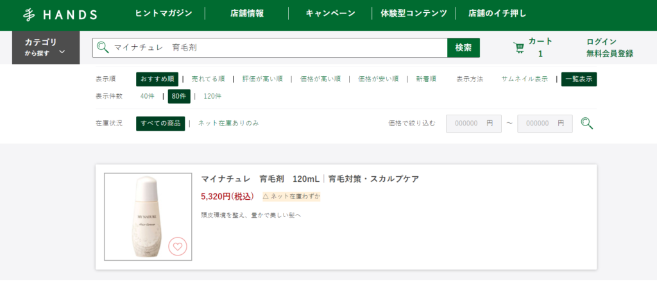This screenshot has width=657, height=285.
Task: Select 一覧表示 view
Action: click(579, 79)
